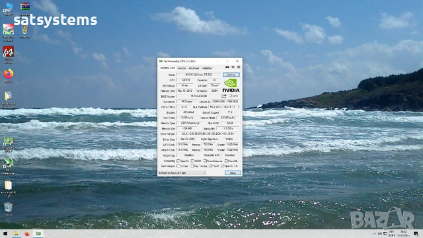Image resolution: width=423 pixels, height=238 pixels.
Task: Click the Driver Date value
Action: pos(188,139)
